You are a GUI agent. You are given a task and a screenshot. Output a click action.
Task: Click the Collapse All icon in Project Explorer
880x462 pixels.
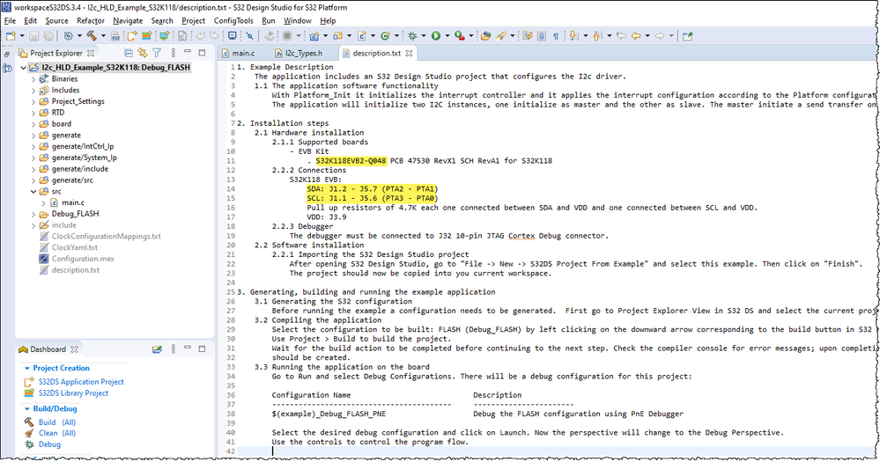tap(129, 53)
